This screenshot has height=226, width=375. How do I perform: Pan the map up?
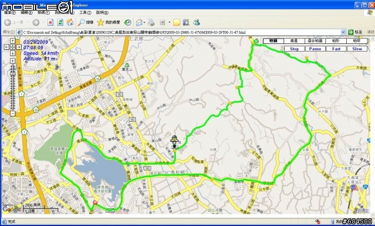click(12, 41)
